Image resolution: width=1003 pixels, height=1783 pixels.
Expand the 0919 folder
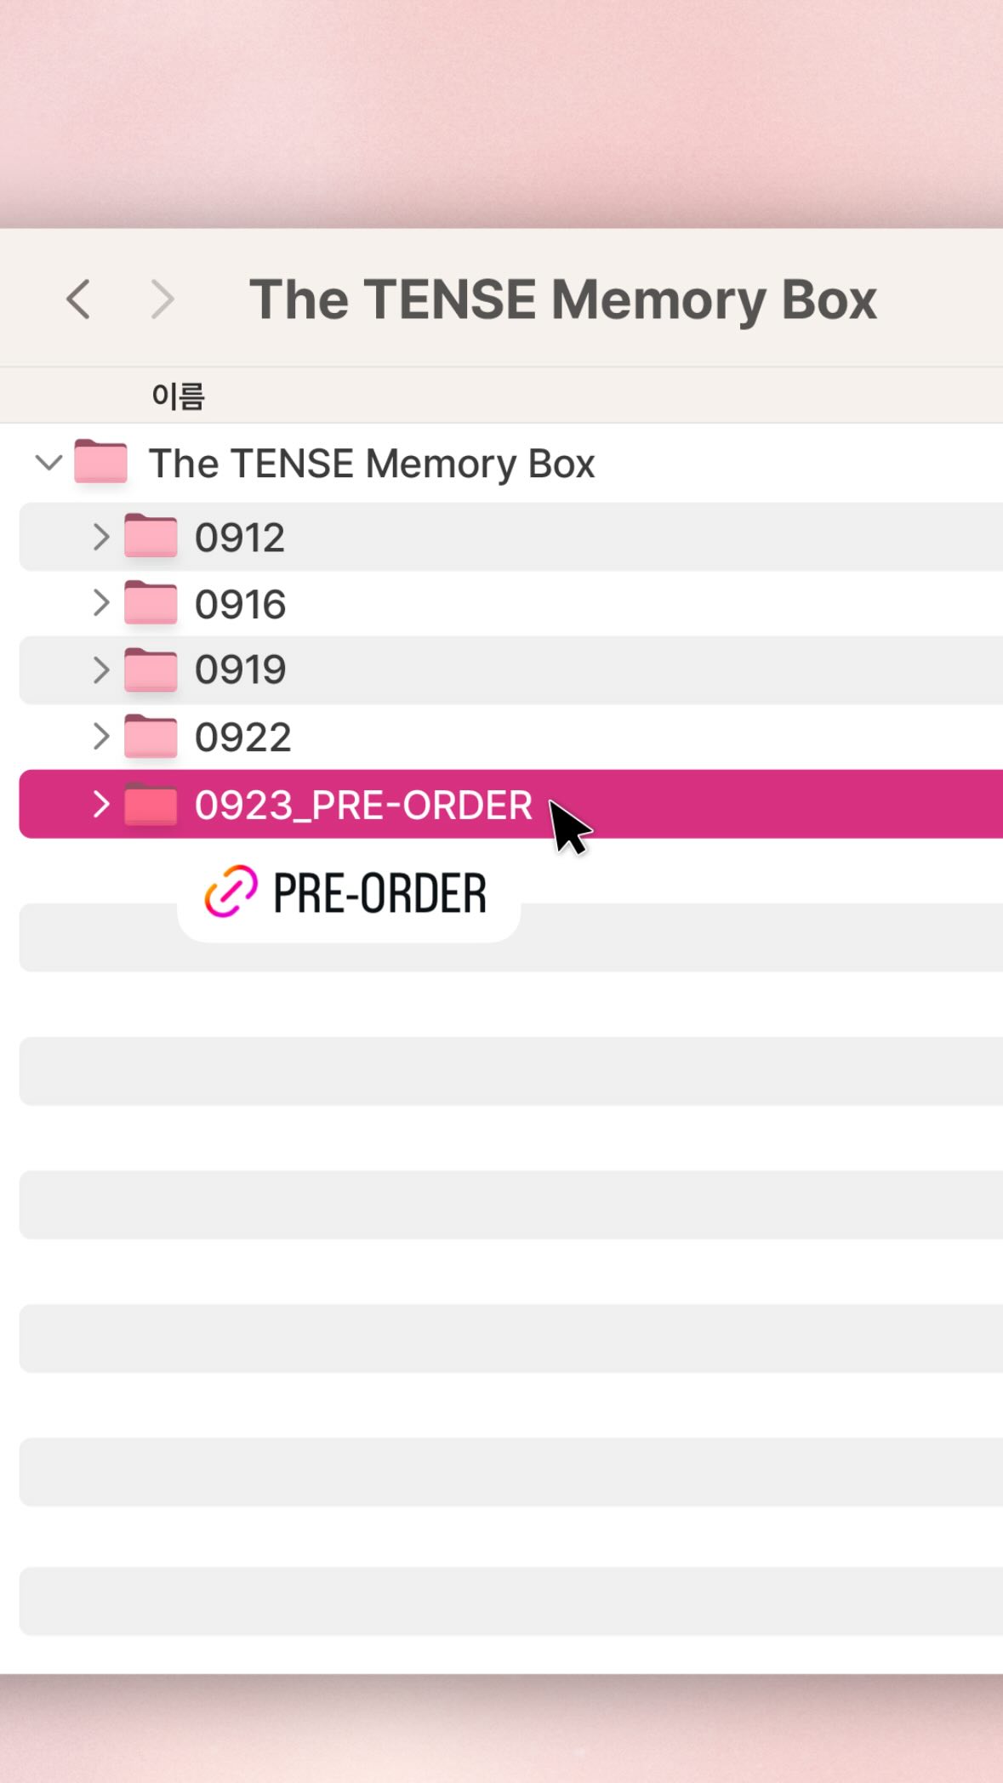pyautogui.click(x=101, y=670)
